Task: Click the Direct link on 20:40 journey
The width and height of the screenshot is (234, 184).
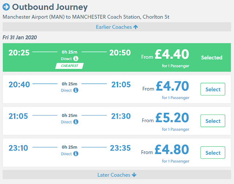Action: point(66,90)
